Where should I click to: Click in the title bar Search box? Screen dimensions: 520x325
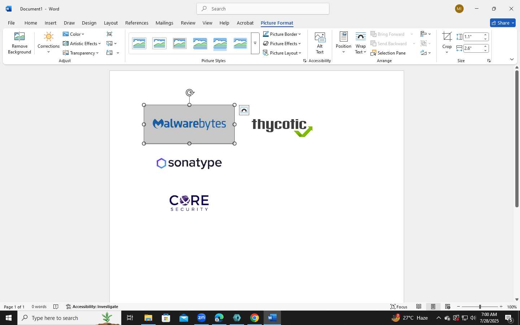263,9
